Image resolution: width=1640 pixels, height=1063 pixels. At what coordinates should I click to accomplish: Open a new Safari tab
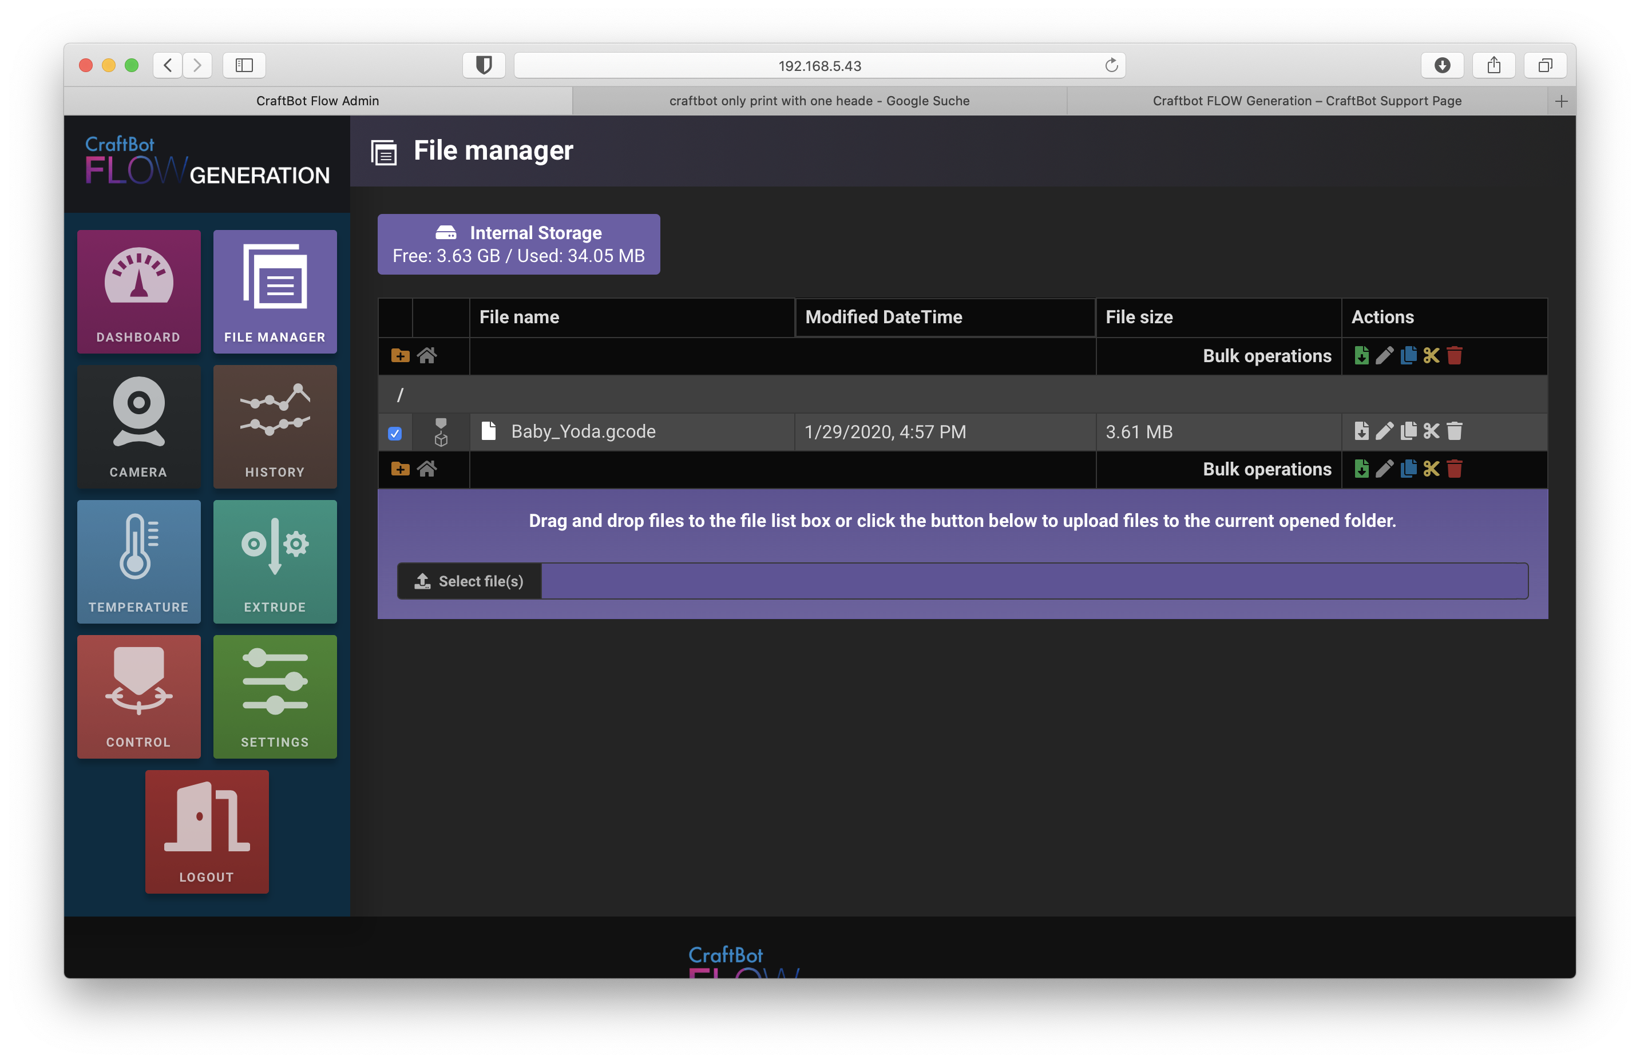pos(1562,101)
